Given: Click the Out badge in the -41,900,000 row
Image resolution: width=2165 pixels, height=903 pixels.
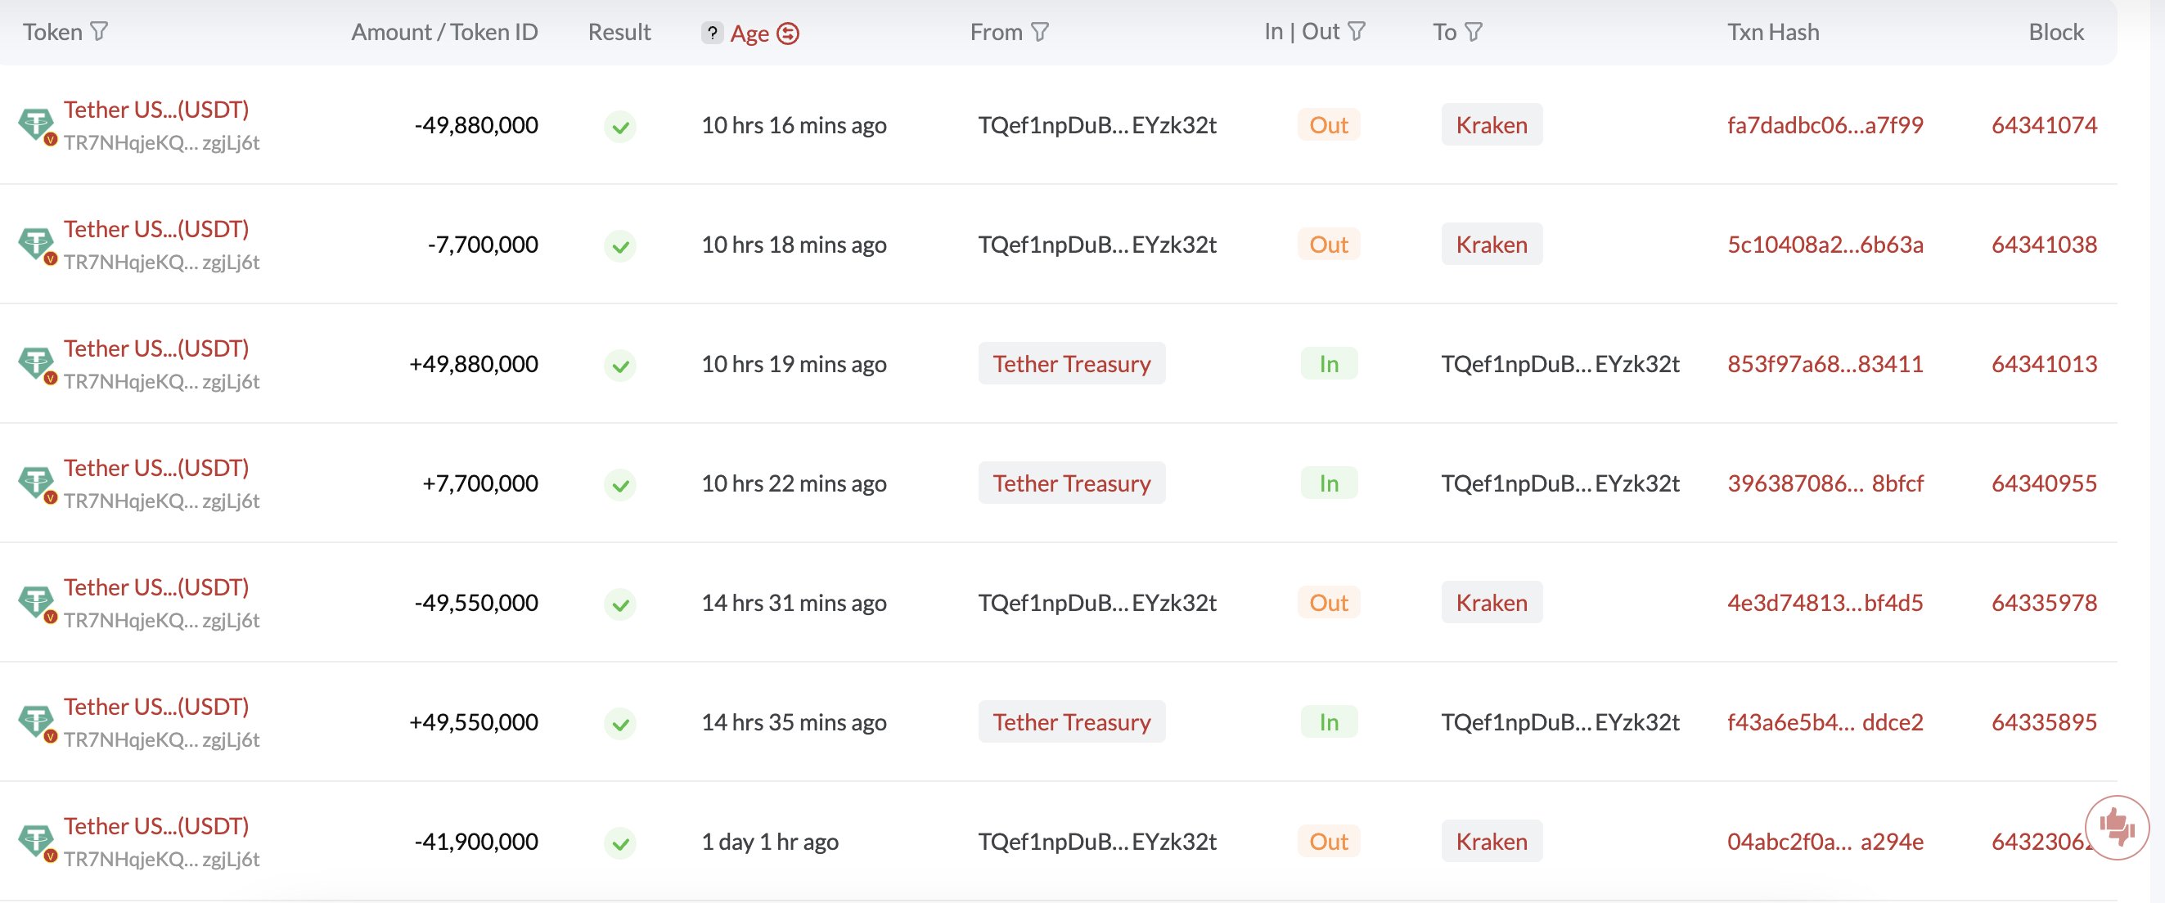Looking at the screenshot, I should 1328,841.
